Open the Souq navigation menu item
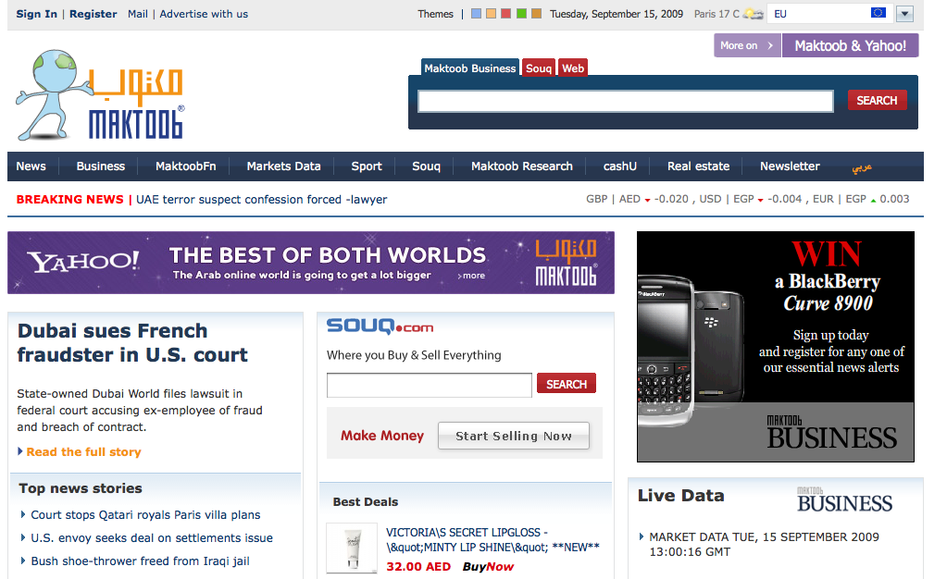This screenshot has height=579, width=947. coord(426,166)
